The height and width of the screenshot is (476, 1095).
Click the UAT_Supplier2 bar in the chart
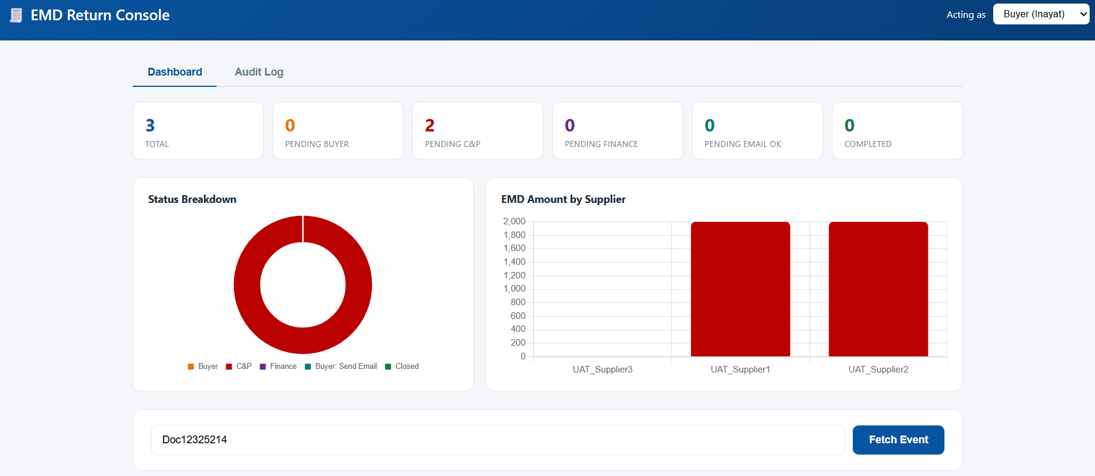click(x=878, y=289)
